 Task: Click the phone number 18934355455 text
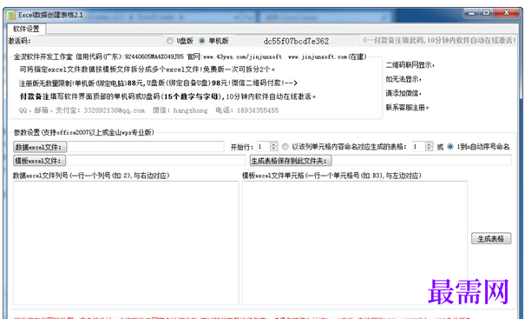tap(258, 110)
